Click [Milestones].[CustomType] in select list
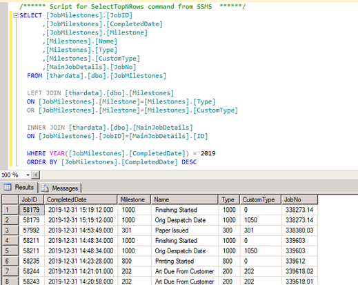Viewport: 358px width, 285px height. pyautogui.click(x=93, y=59)
